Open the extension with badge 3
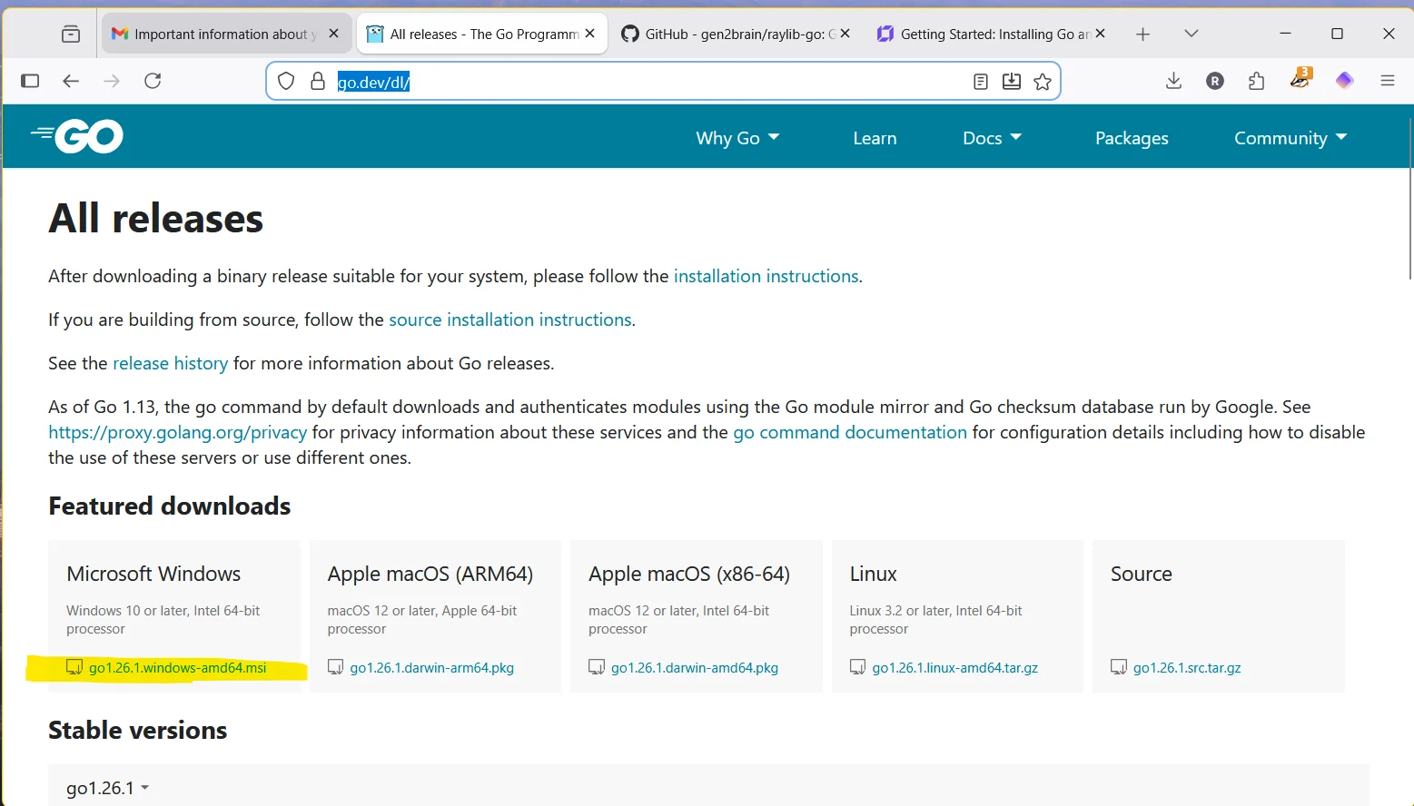Image resolution: width=1414 pixels, height=806 pixels. 1299,81
